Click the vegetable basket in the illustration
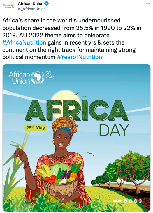This screenshot has width=153, height=213. click(x=61, y=179)
